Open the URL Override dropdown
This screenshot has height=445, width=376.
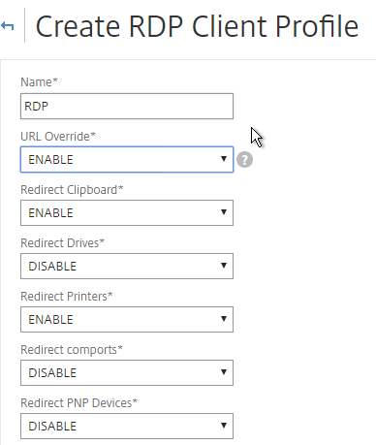[127, 159]
